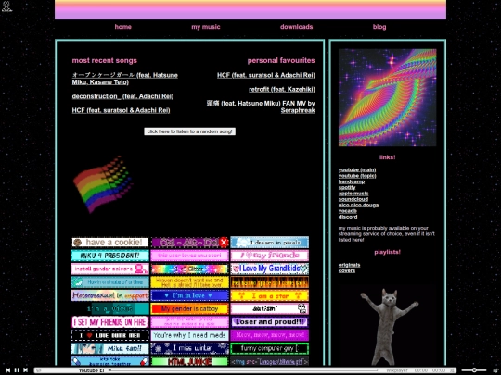Open the my music page
Screen dimensions: 501x375
(x=206, y=27)
